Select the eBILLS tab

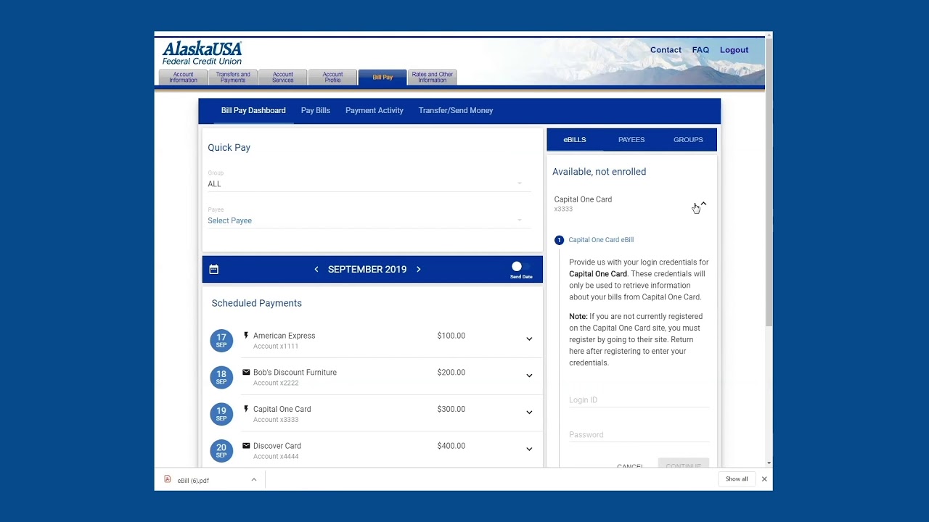pos(575,139)
